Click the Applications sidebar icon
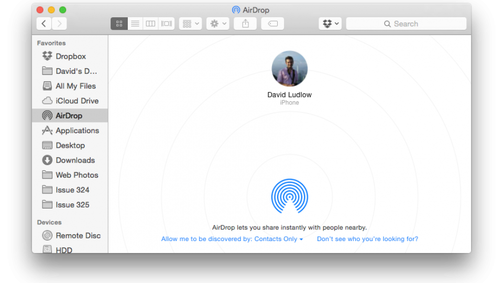 47,130
